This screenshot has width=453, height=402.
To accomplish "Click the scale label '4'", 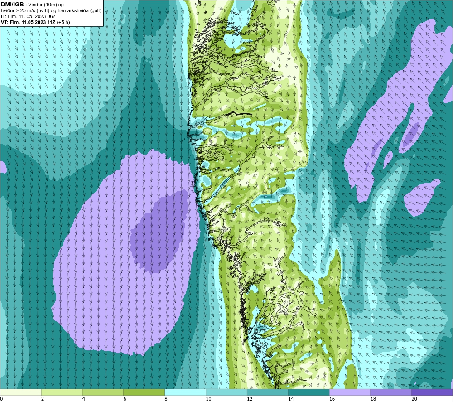I will coord(84,399).
